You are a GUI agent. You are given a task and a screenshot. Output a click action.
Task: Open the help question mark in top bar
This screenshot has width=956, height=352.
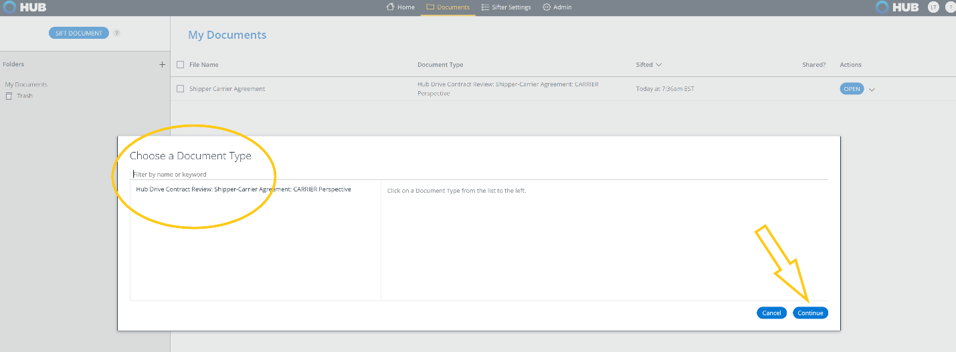point(949,7)
